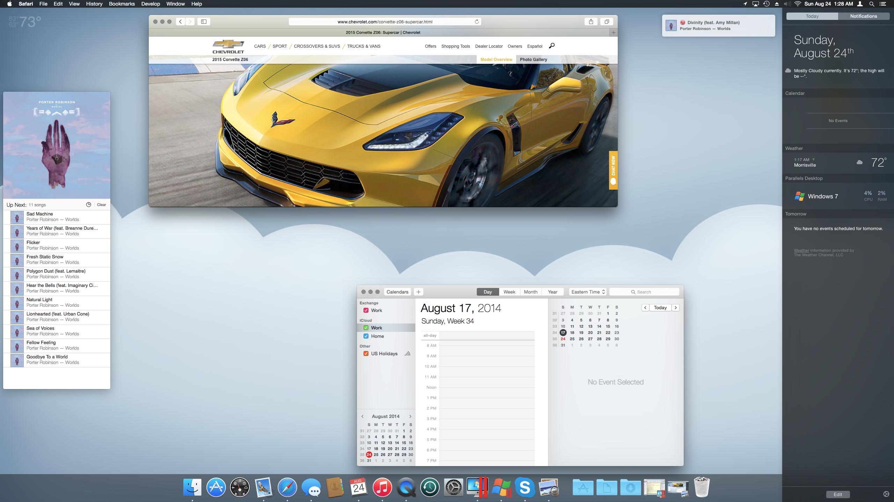Image resolution: width=894 pixels, height=502 pixels.
Task: Clear the Up Next song queue
Action: pyautogui.click(x=102, y=205)
